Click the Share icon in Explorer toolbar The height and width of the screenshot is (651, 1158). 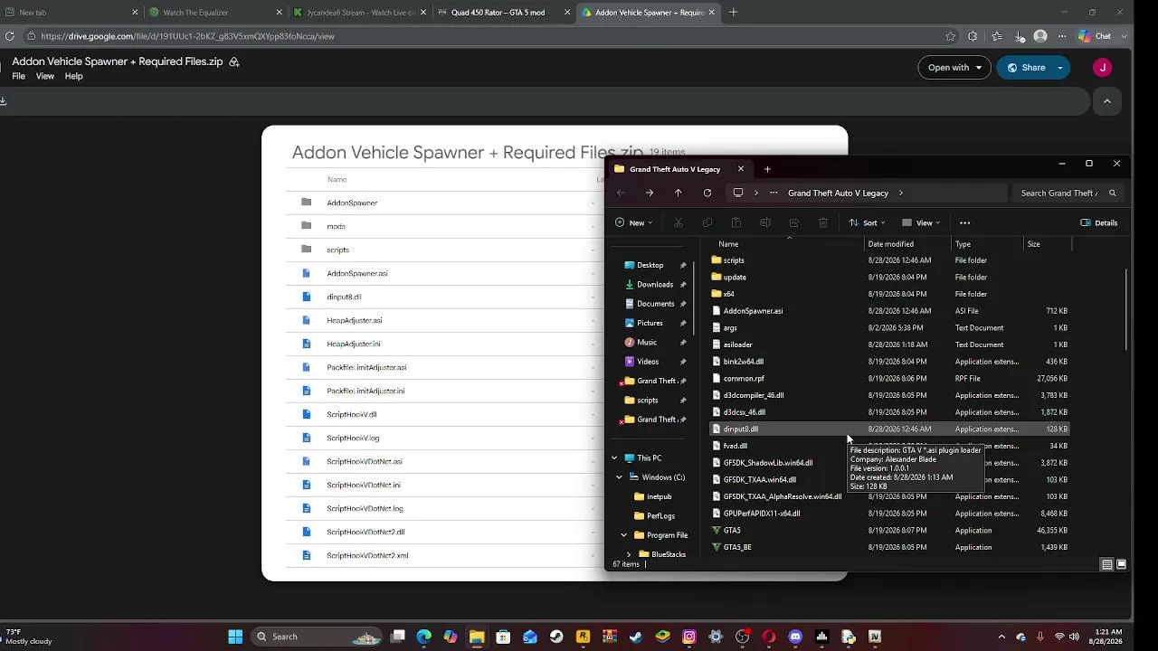pos(794,222)
